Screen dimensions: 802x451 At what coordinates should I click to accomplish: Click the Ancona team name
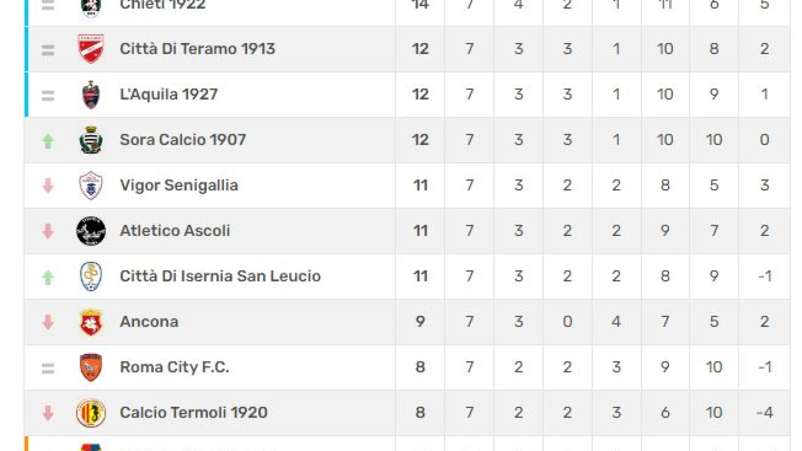tap(149, 322)
